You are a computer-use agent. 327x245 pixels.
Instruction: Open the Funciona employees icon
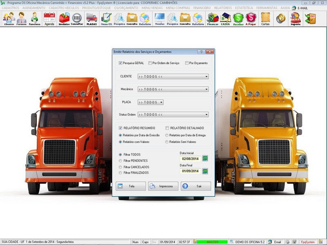click(x=34, y=19)
